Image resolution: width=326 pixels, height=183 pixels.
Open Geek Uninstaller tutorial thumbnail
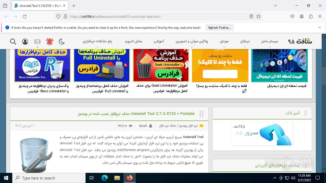click(161, 66)
